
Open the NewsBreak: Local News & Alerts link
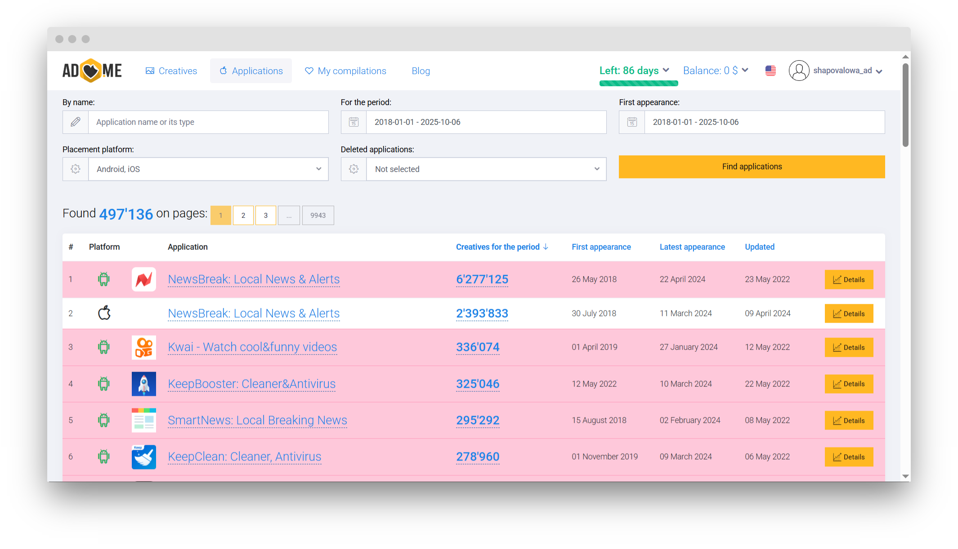(x=253, y=279)
